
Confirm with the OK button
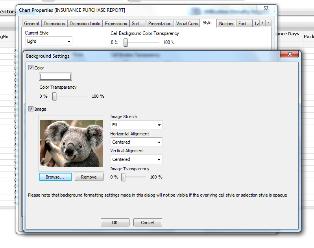[115, 222]
